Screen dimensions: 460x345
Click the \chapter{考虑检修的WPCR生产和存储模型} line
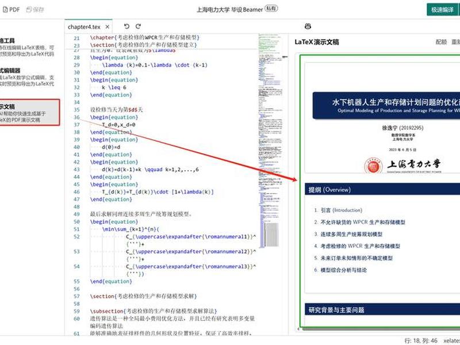[x=145, y=37]
